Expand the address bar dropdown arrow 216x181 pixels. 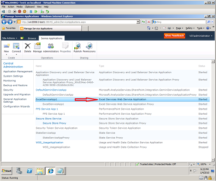(x=138, y=22)
